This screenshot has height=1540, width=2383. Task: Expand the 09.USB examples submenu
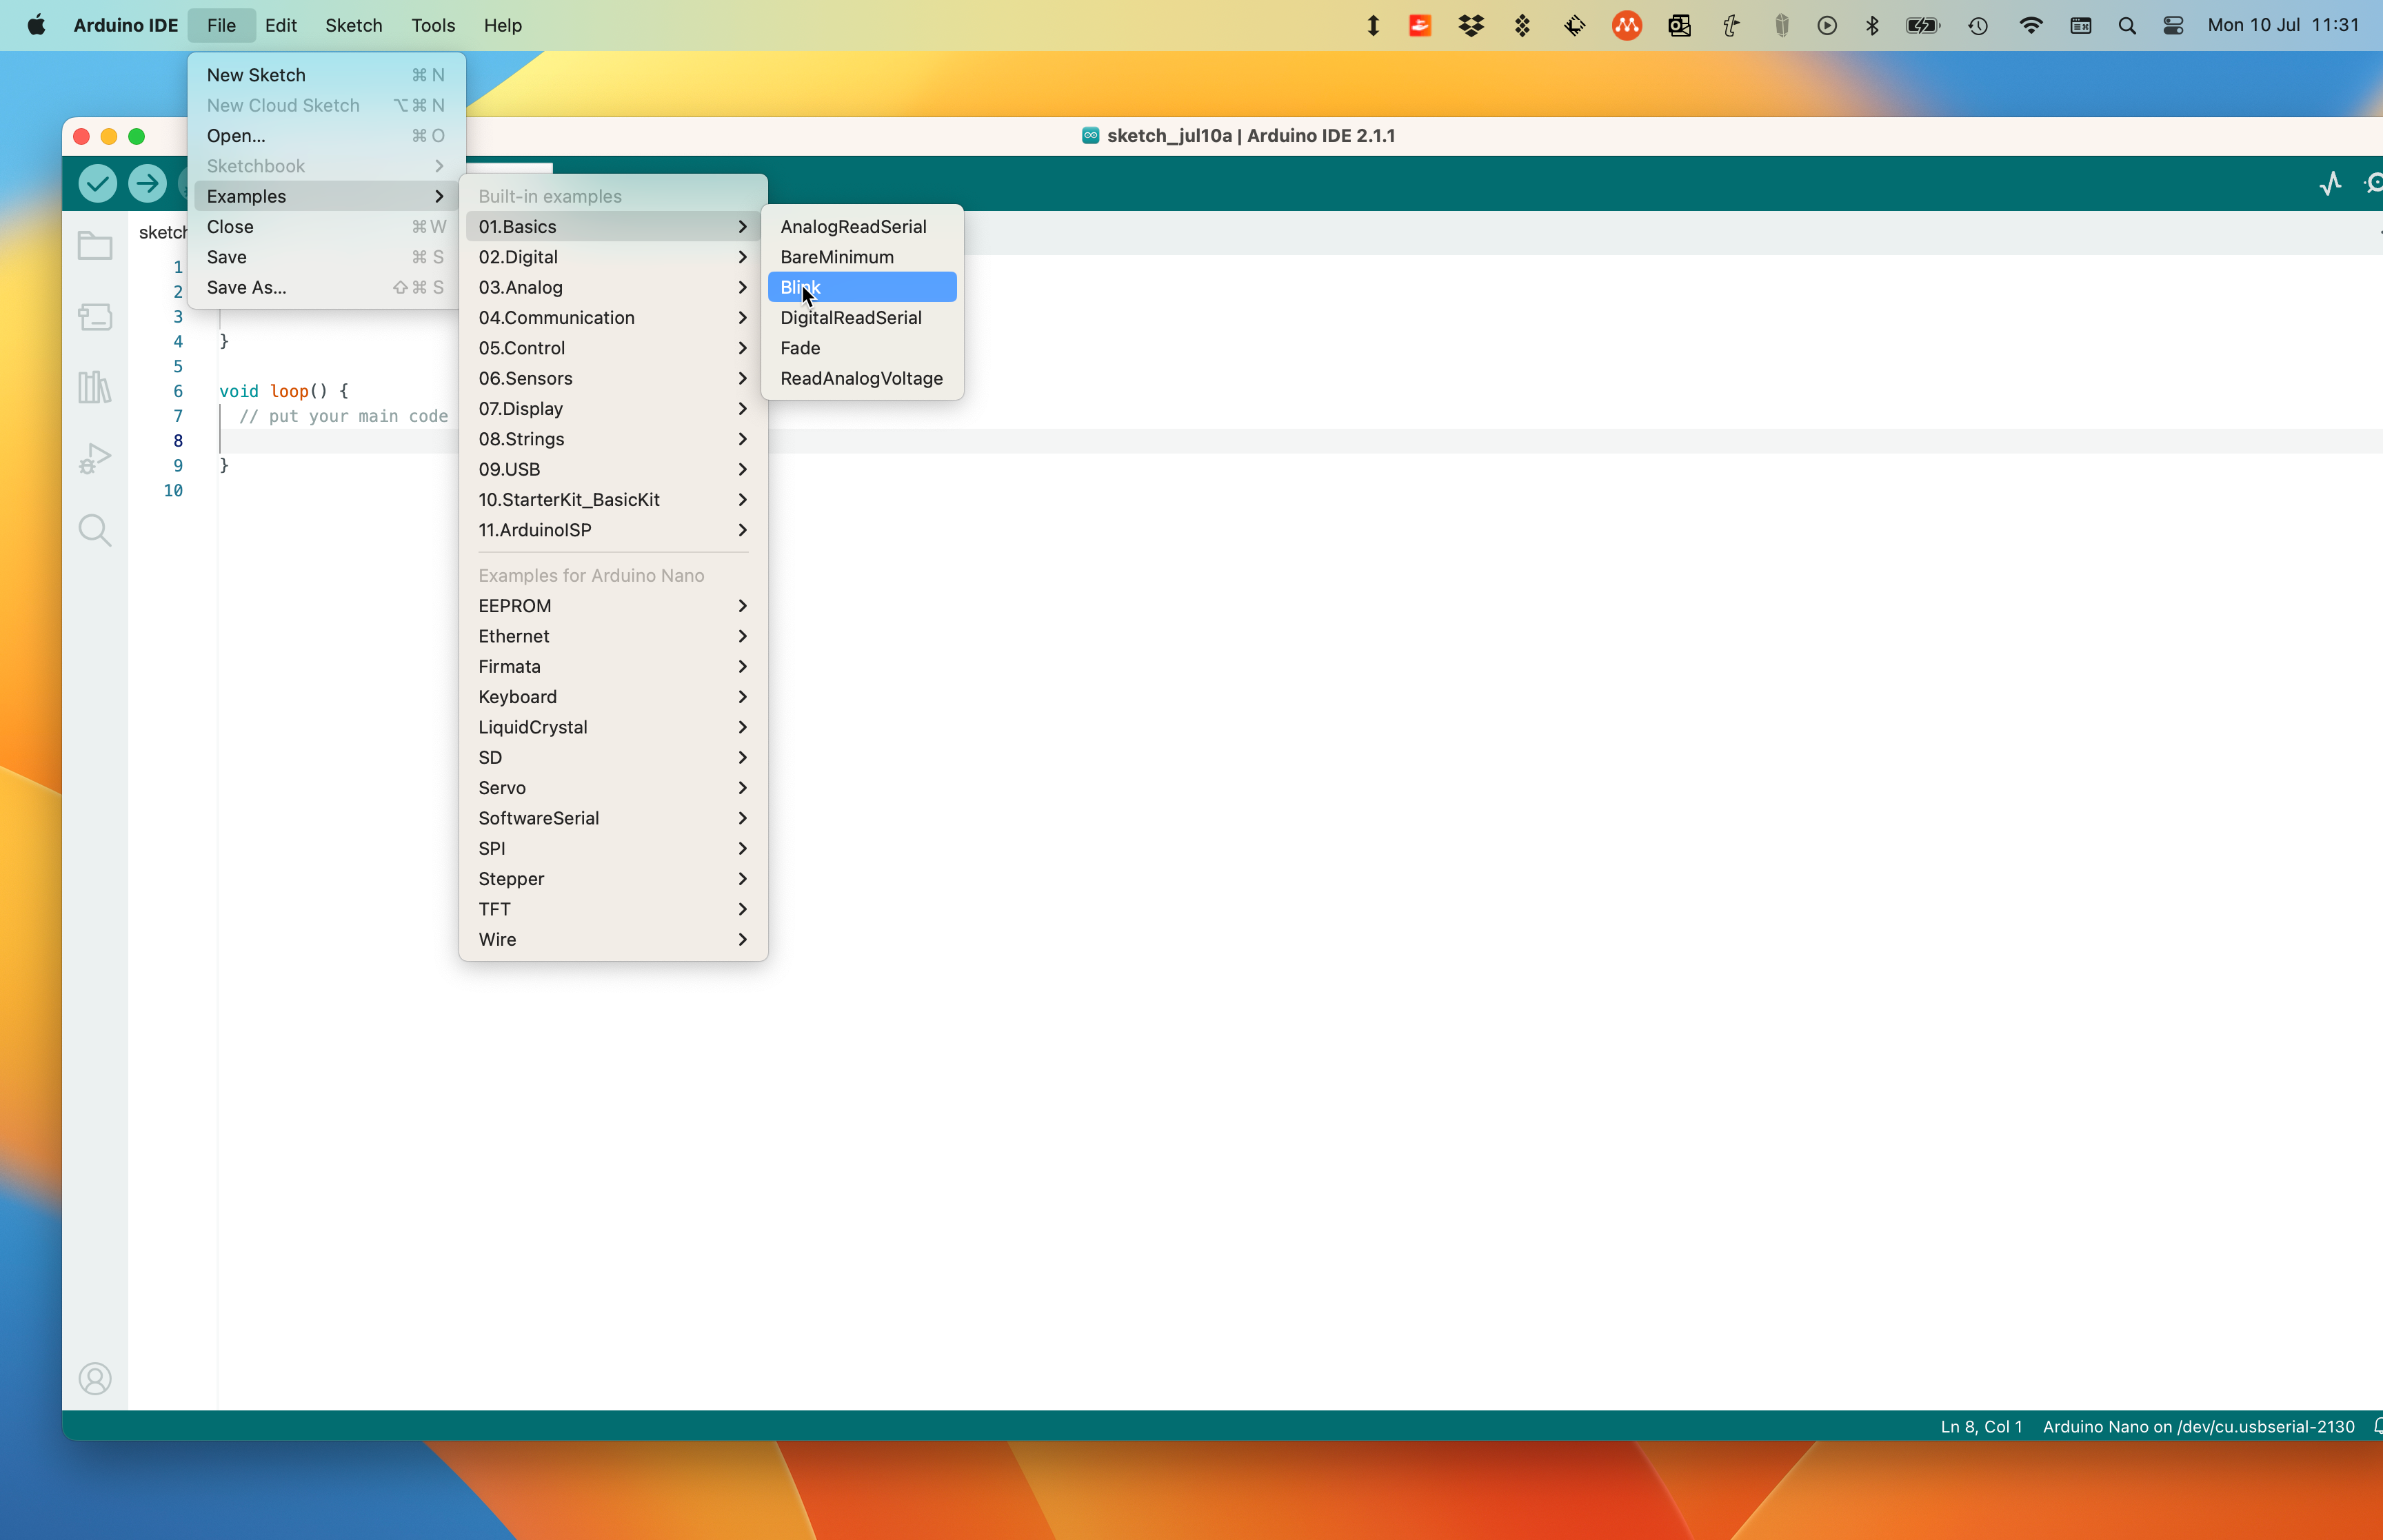click(x=613, y=469)
